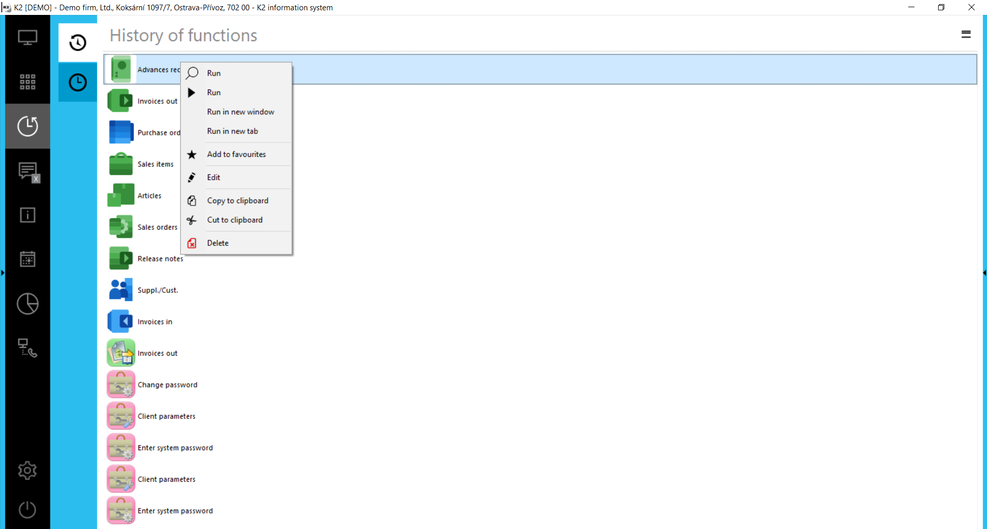Choose Run with the magnifier icon
The width and height of the screenshot is (987, 529).
click(x=236, y=73)
